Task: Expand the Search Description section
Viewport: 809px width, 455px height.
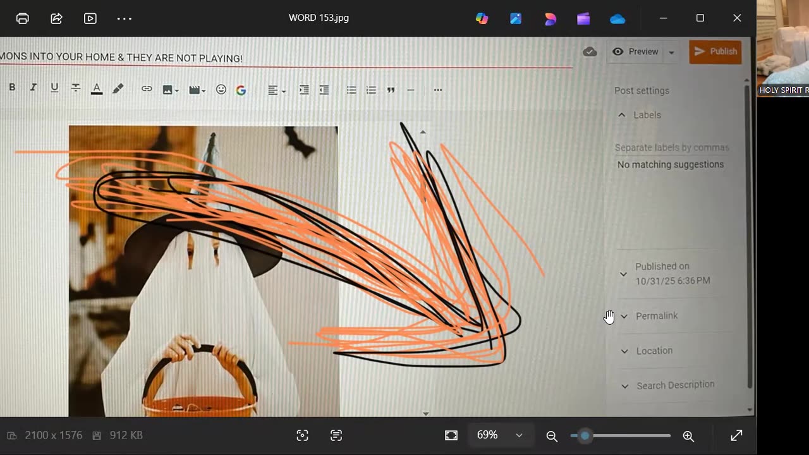Action: click(x=625, y=386)
